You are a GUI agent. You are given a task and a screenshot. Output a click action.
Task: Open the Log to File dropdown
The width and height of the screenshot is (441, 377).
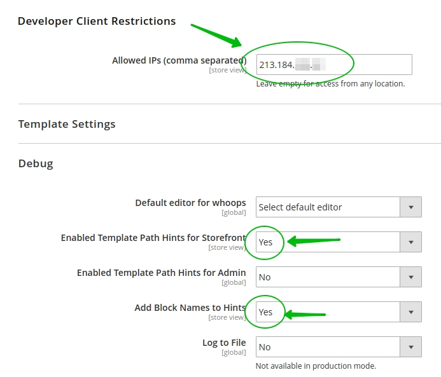click(328, 347)
